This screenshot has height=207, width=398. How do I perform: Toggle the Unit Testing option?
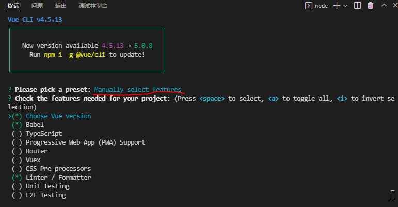[x=47, y=186]
